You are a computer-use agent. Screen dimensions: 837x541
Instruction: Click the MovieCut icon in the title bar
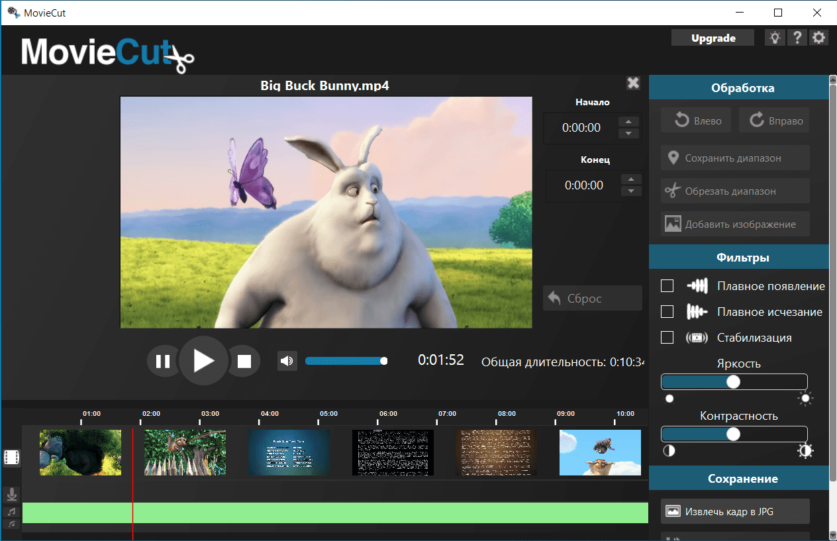click(x=13, y=13)
